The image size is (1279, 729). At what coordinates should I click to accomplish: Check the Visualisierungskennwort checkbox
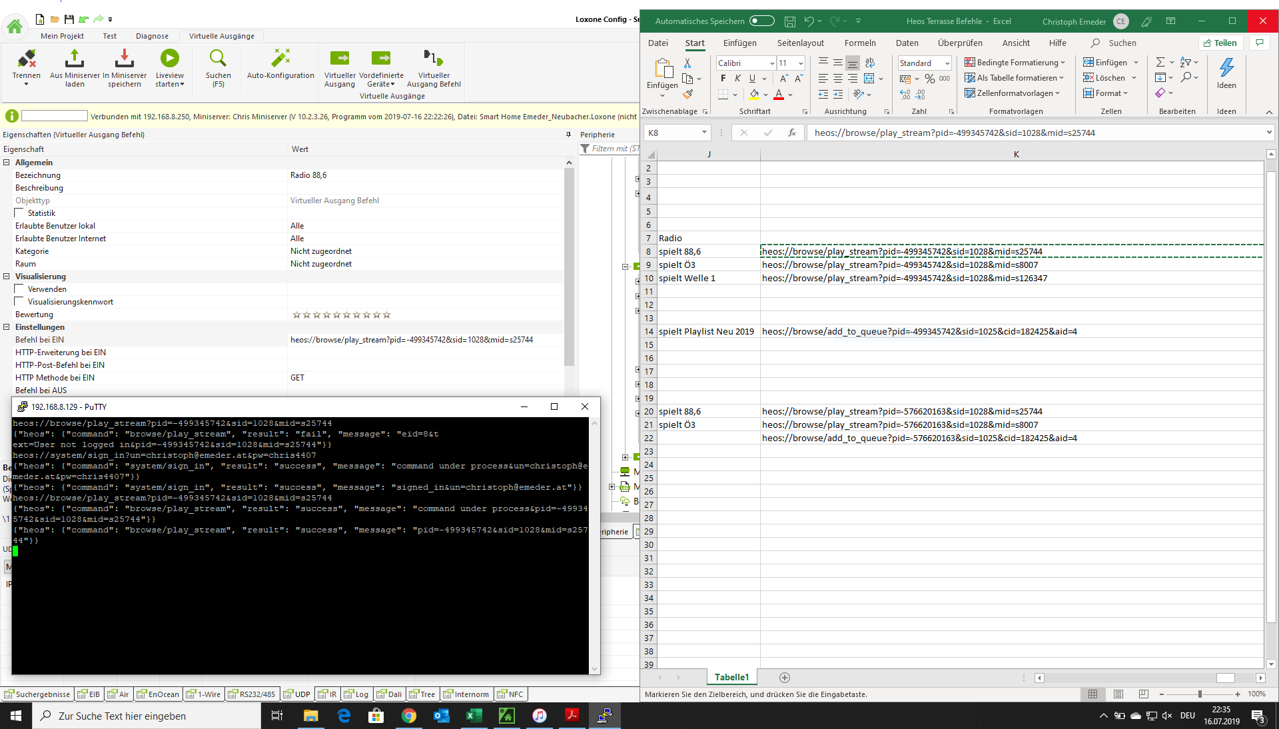pos(19,302)
